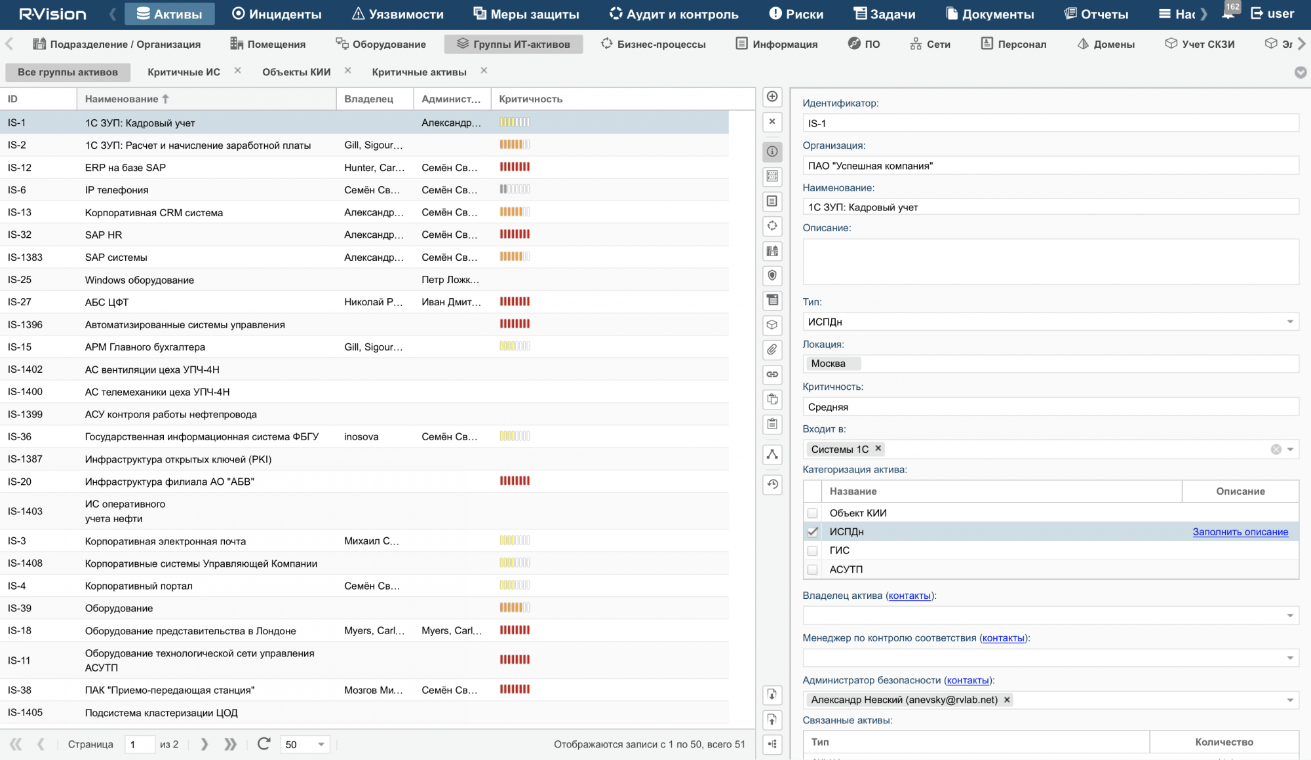Enable the АСУТП checkbox

[812, 569]
